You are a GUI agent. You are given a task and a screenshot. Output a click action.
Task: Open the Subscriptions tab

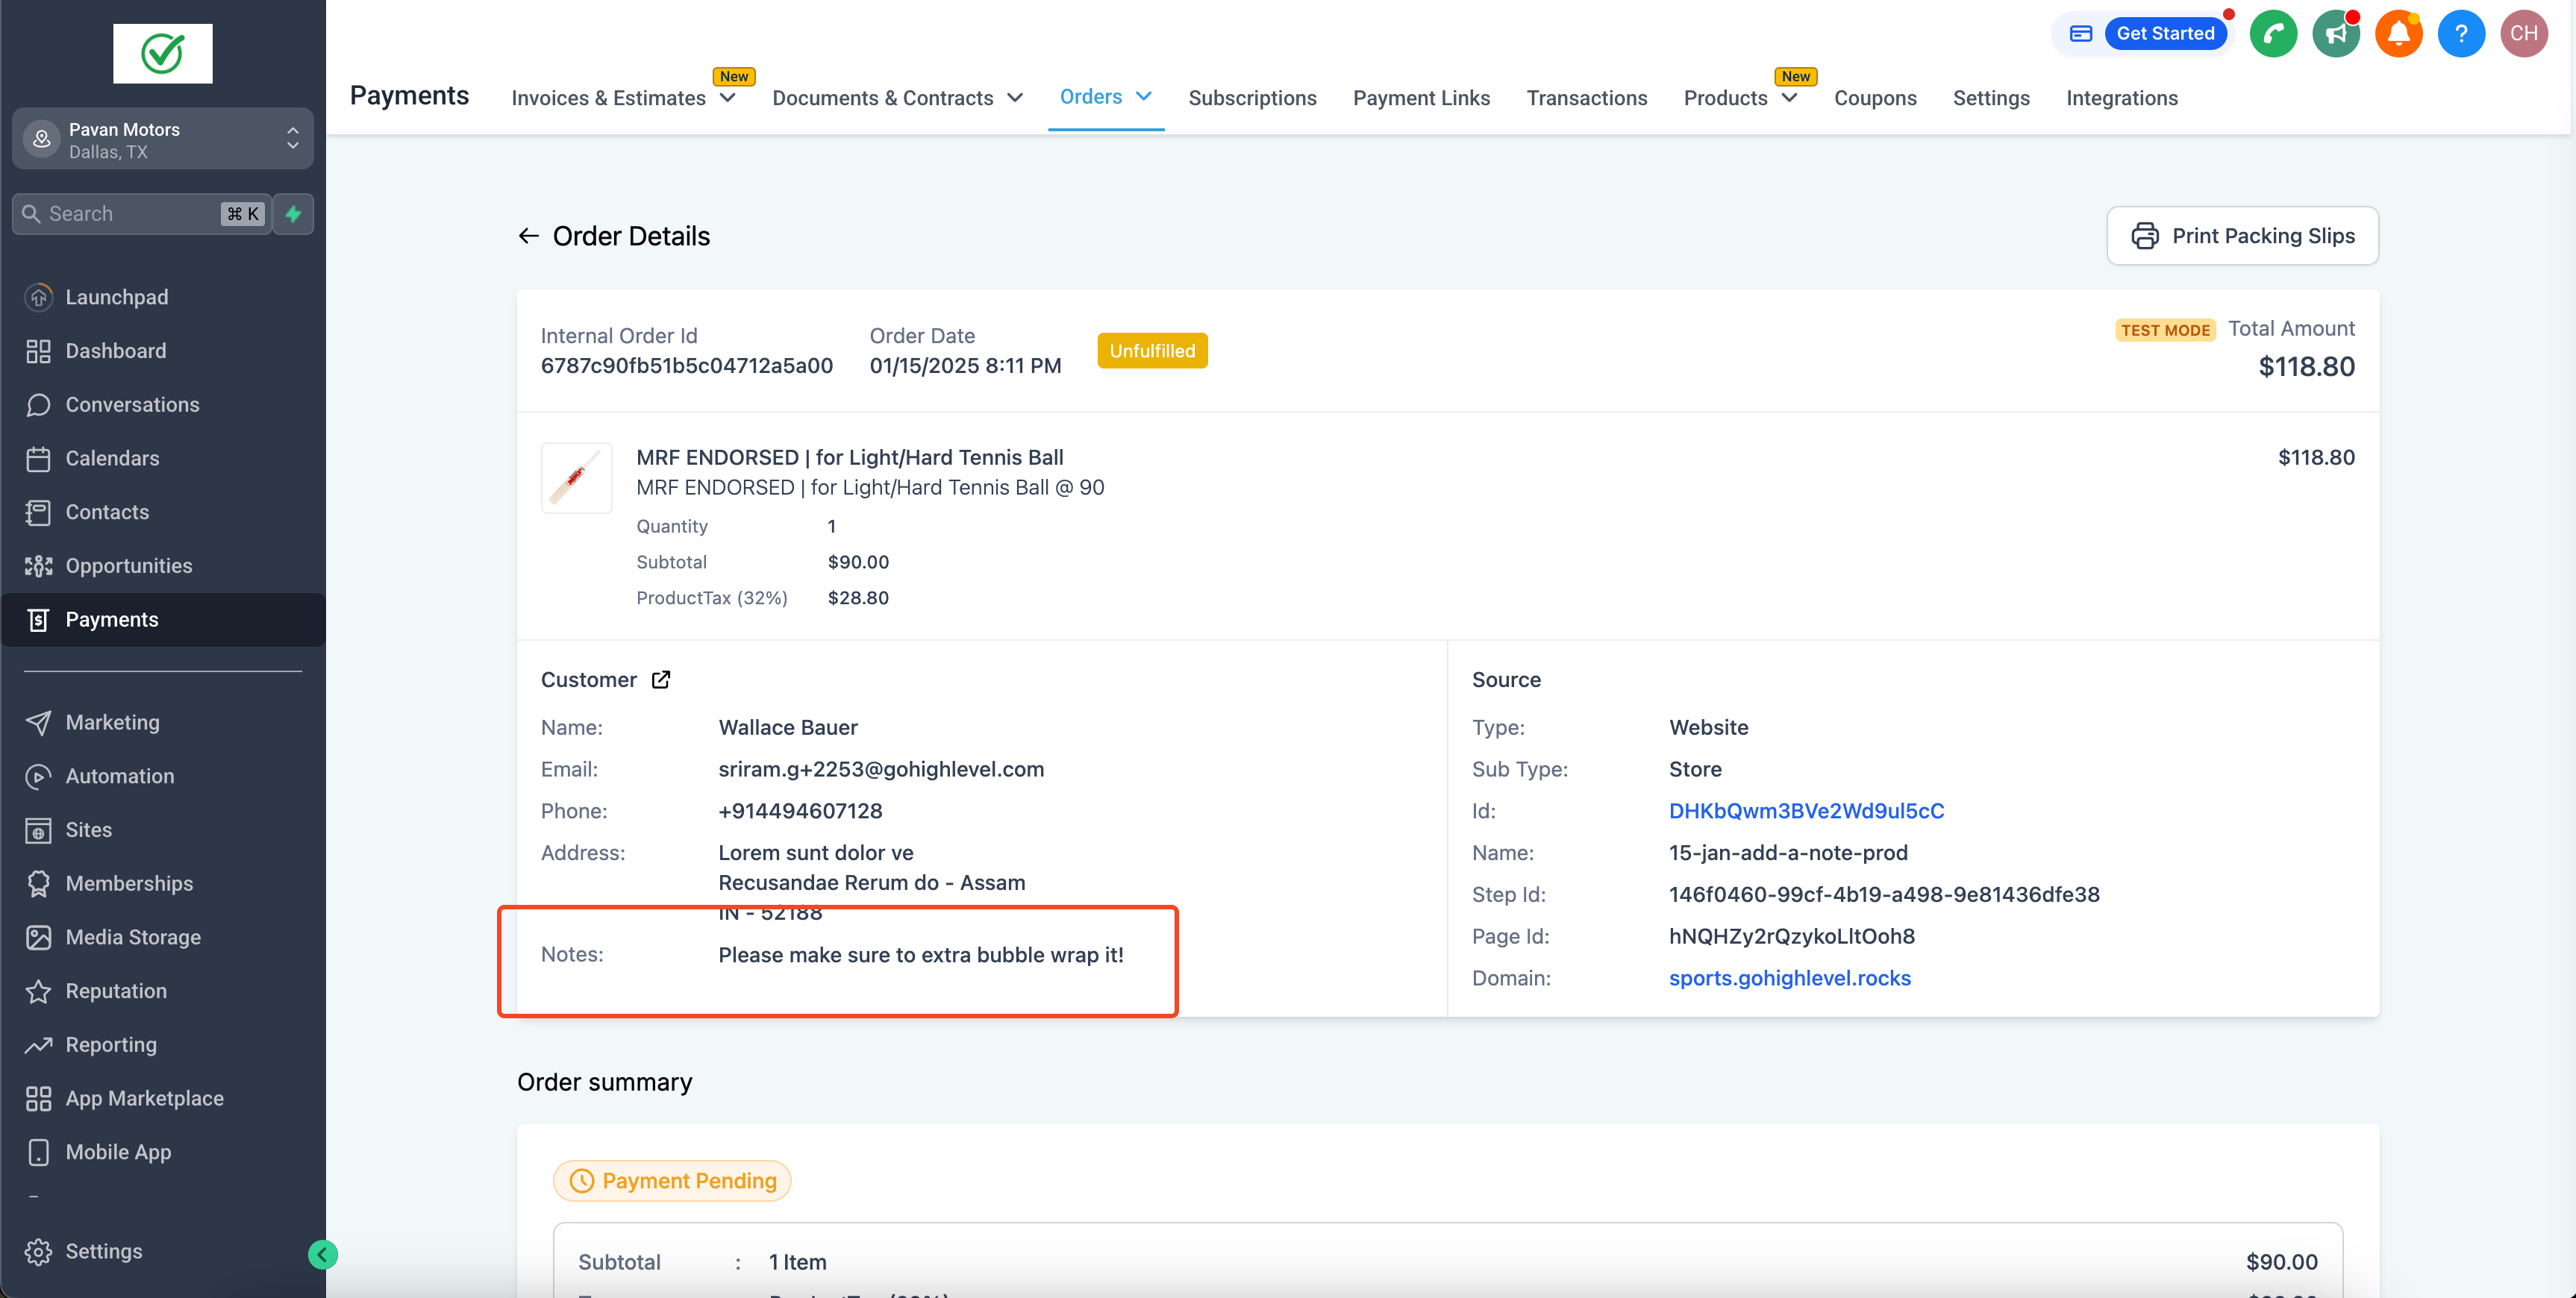pyautogui.click(x=1252, y=98)
